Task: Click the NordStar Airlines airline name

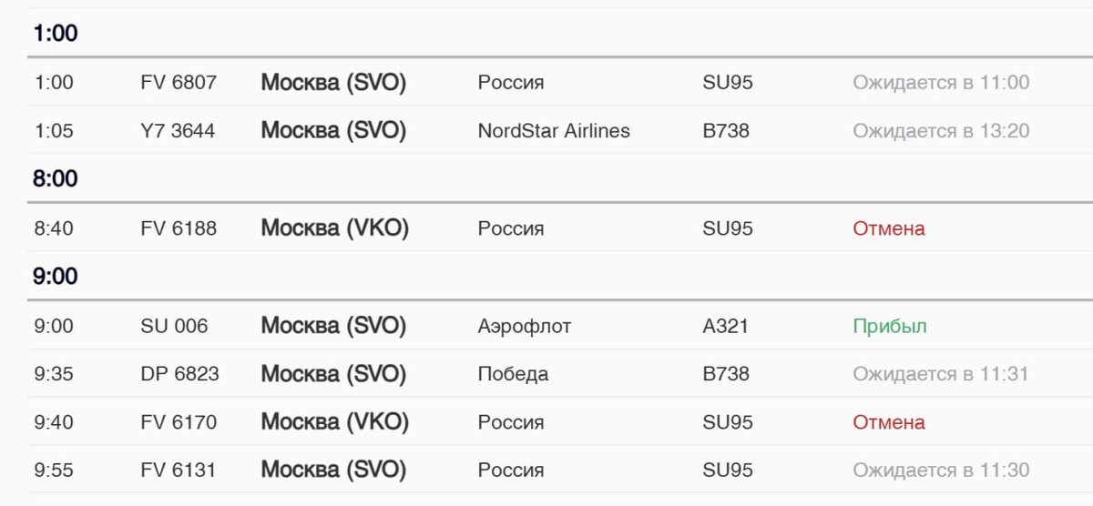Action: (x=554, y=131)
